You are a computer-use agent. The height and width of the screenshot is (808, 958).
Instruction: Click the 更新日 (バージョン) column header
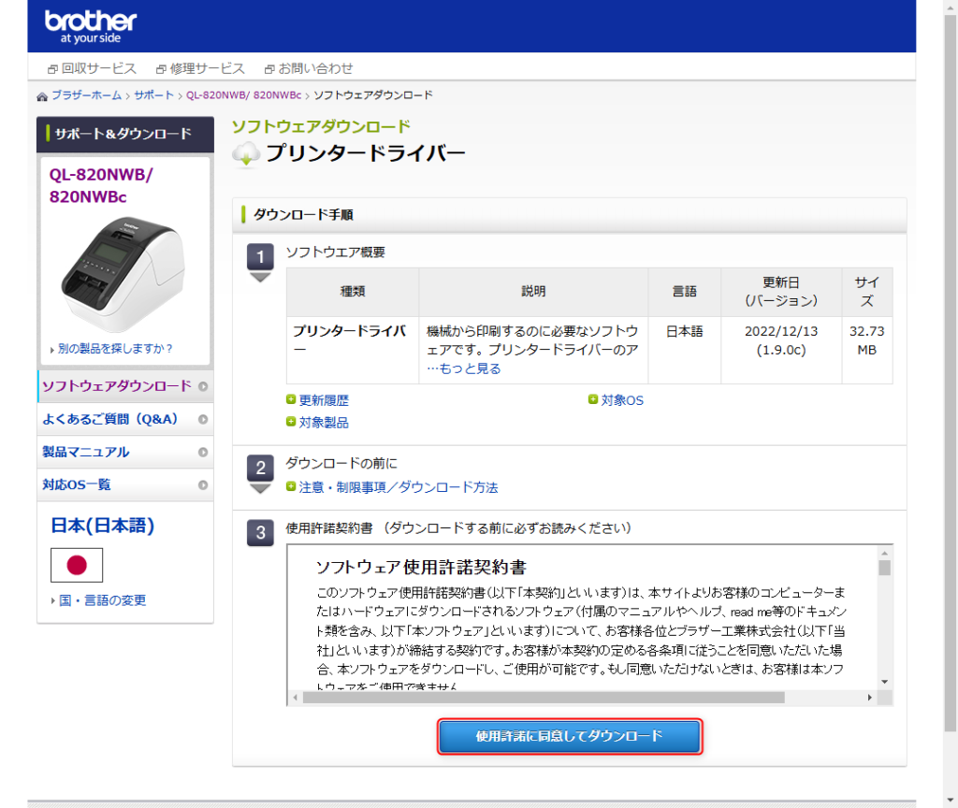tap(781, 292)
